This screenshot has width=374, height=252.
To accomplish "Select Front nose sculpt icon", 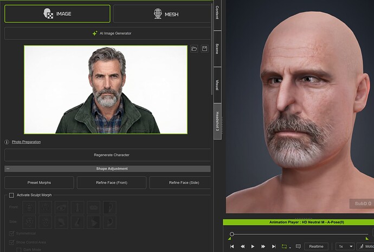I will click(78, 208).
